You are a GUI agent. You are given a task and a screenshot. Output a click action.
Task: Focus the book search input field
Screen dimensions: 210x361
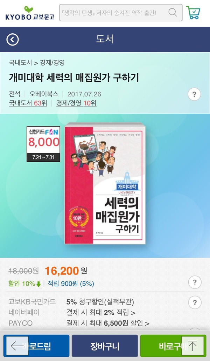pyautogui.click(x=114, y=13)
